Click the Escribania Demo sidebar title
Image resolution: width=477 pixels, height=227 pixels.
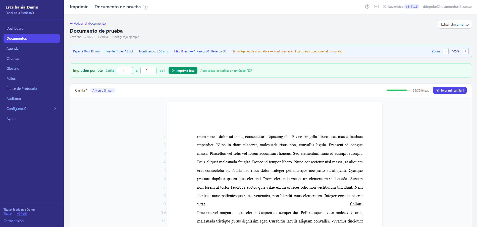point(22,7)
